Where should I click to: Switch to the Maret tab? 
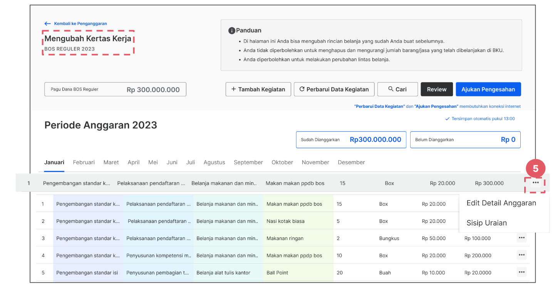pos(111,162)
